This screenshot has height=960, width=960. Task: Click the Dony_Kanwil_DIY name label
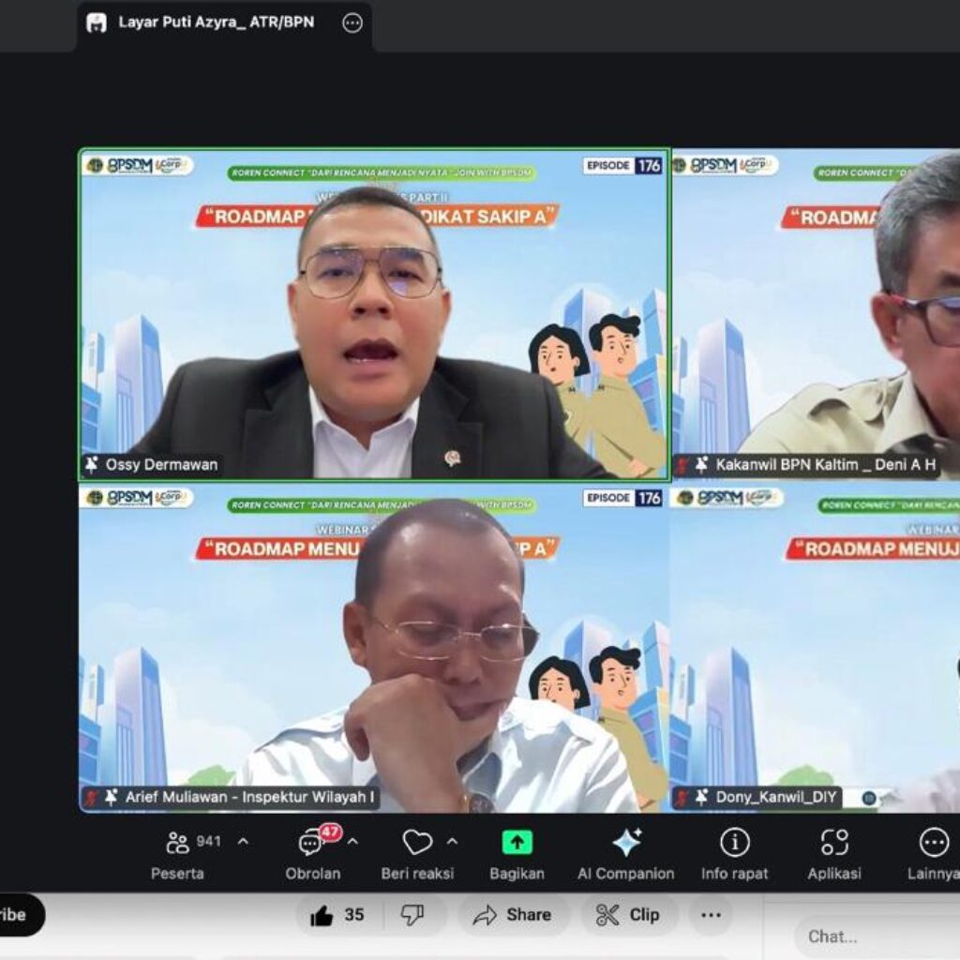point(775,797)
